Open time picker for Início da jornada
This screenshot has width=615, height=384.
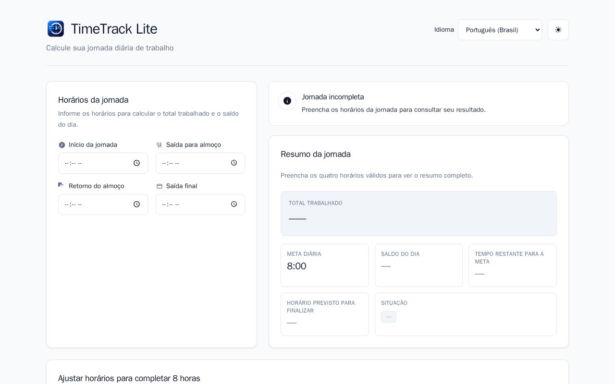click(x=136, y=163)
